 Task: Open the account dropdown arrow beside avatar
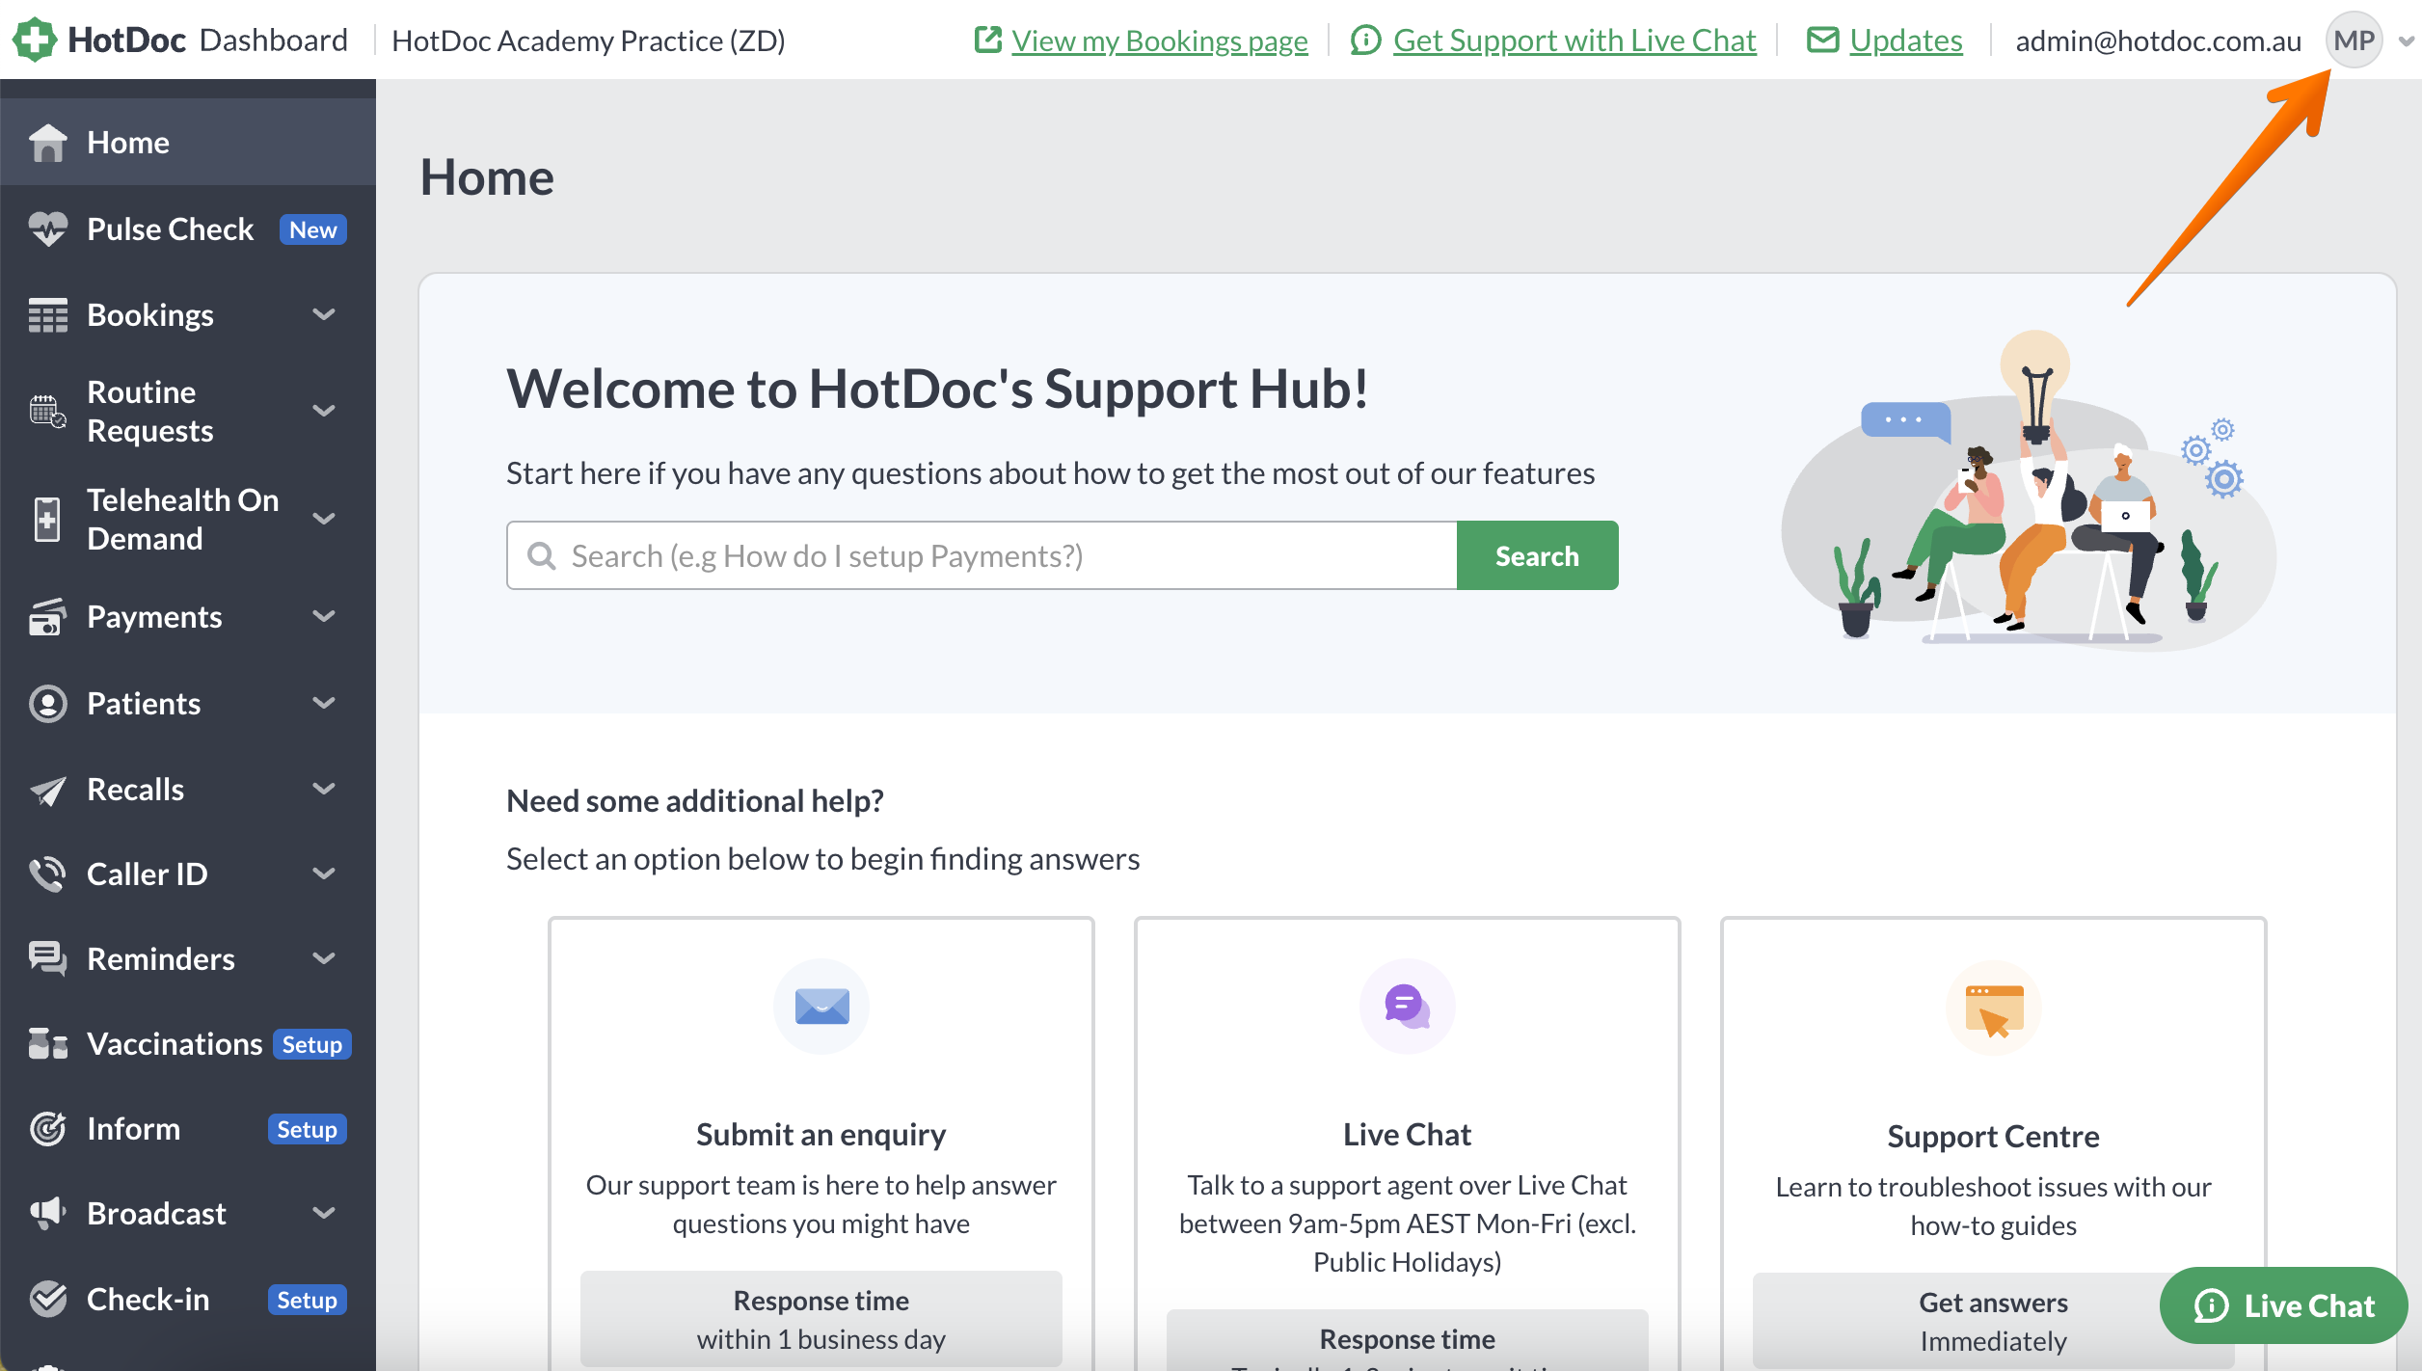[2406, 41]
